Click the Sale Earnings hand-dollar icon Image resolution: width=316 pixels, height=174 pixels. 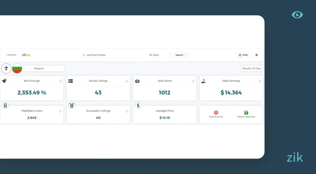[x=204, y=81]
